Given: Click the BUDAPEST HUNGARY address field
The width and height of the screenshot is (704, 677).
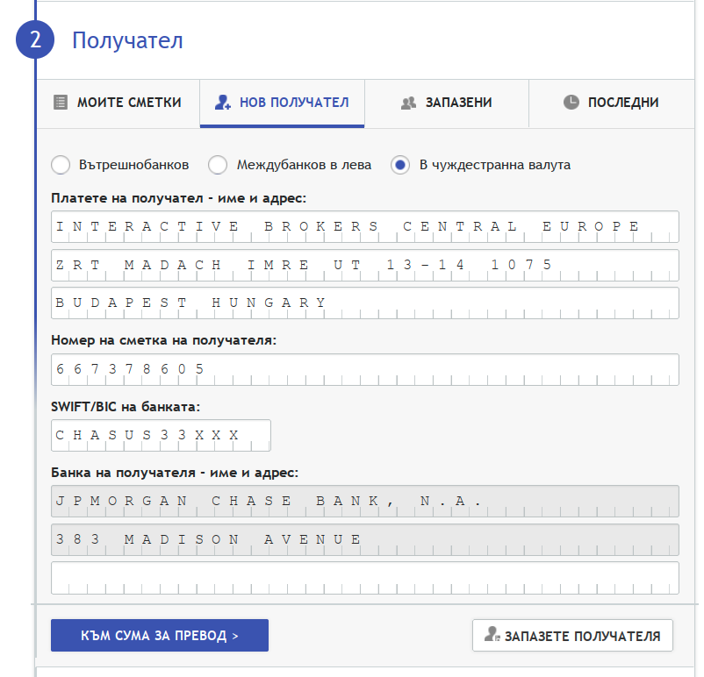Looking at the screenshot, I should 365,303.
